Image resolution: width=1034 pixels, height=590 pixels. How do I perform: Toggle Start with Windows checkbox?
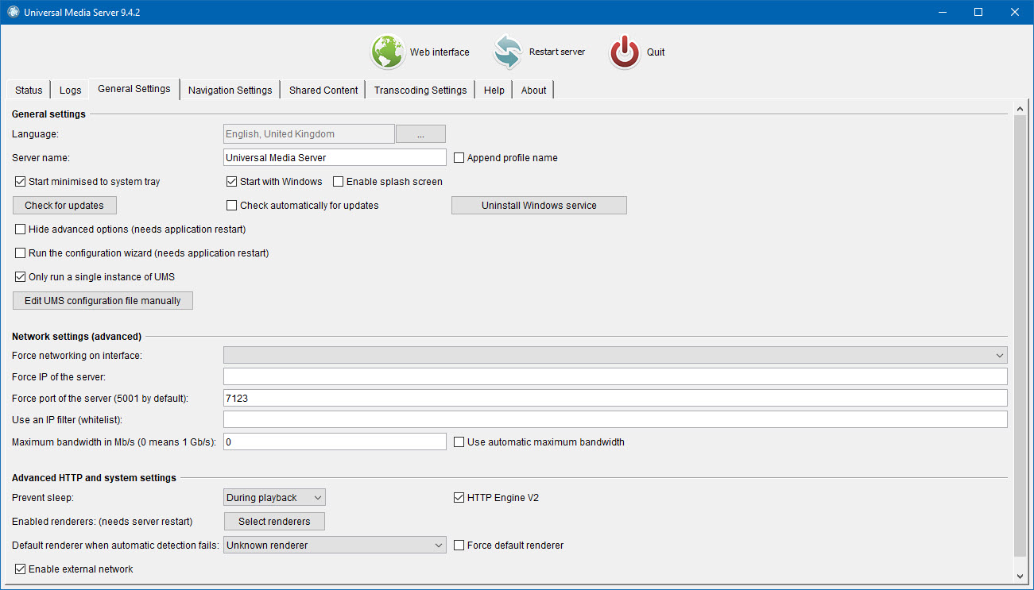pyautogui.click(x=232, y=182)
